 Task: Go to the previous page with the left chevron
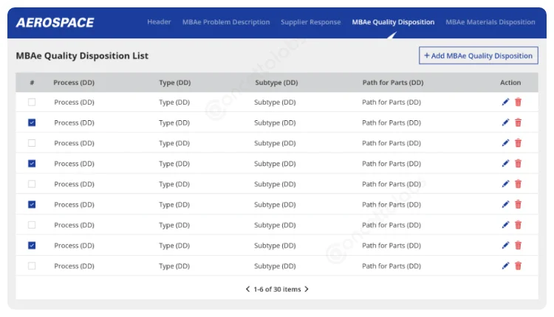tap(247, 290)
